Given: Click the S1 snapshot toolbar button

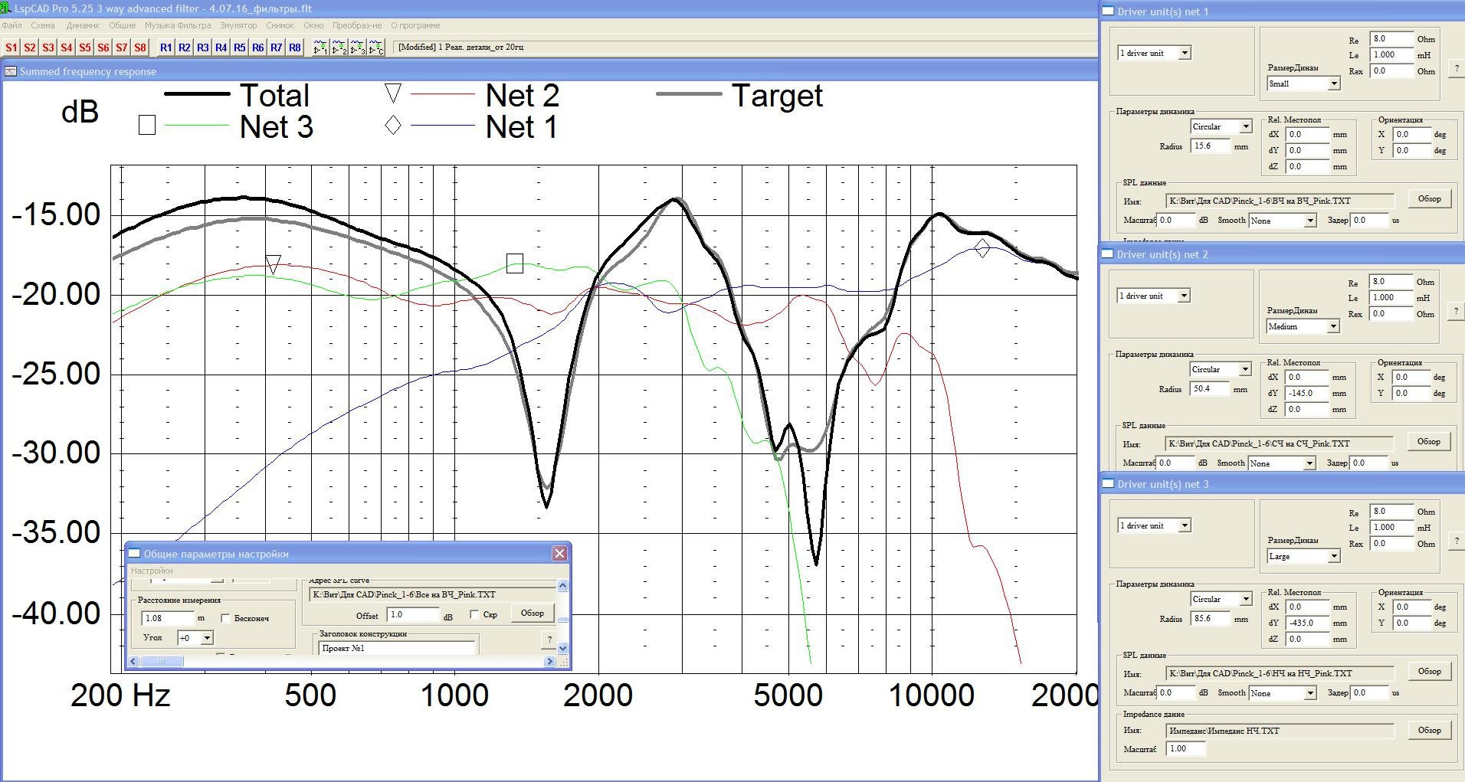Looking at the screenshot, I should pyautogui.click(x=11, y=47).
